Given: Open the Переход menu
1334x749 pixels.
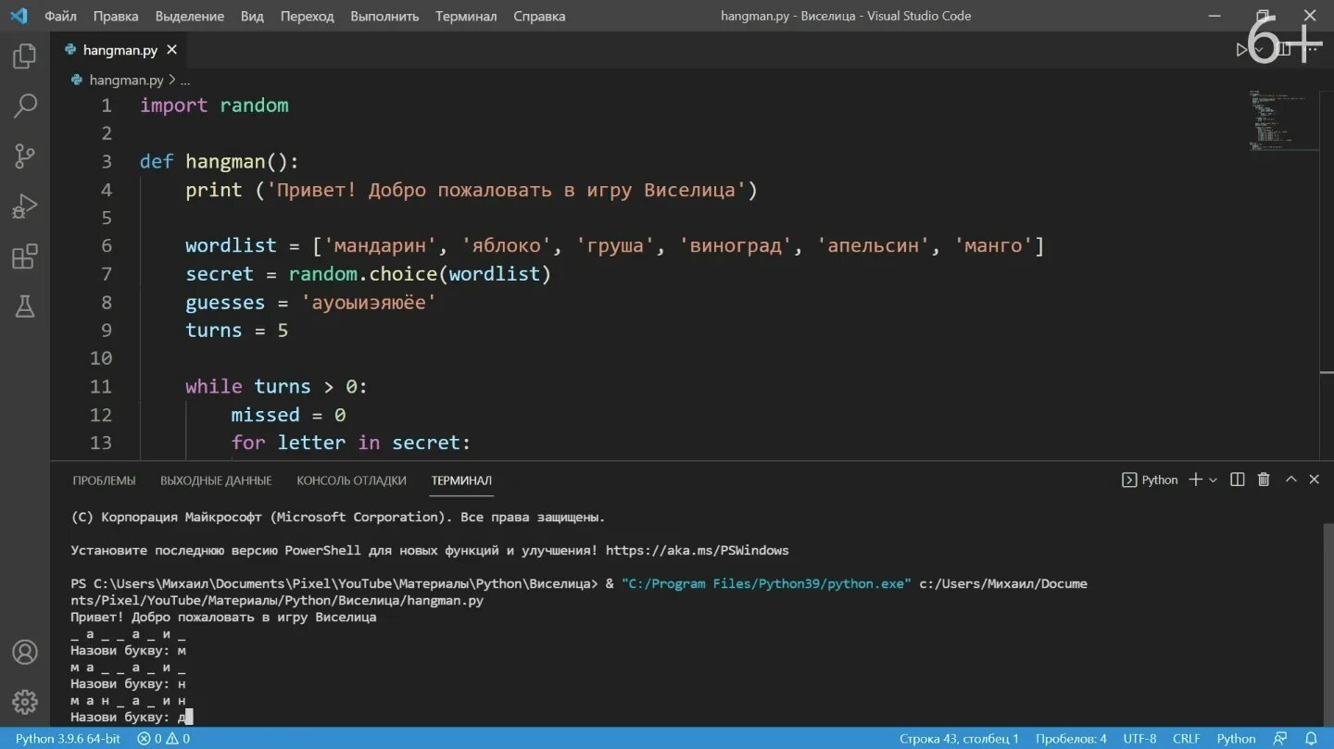Looking at the screenshot, I should coord(307,16).
